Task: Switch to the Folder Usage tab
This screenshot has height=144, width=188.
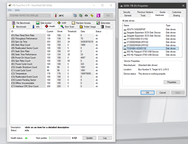Action: 88,27
